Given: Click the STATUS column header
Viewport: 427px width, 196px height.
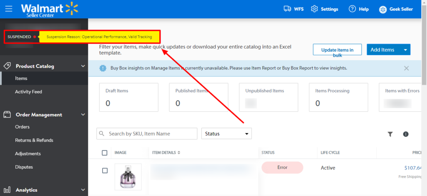Looking at the screenshot, I should click(268, 153).
